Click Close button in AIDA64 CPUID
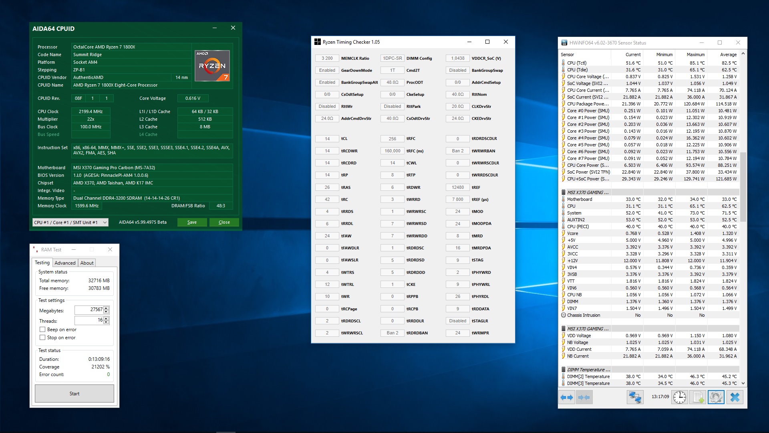769x433 pixels. (x=224, y=223)
